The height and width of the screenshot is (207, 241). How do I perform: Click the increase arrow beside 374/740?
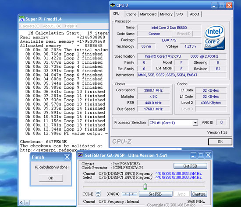(x=133, y=194)
